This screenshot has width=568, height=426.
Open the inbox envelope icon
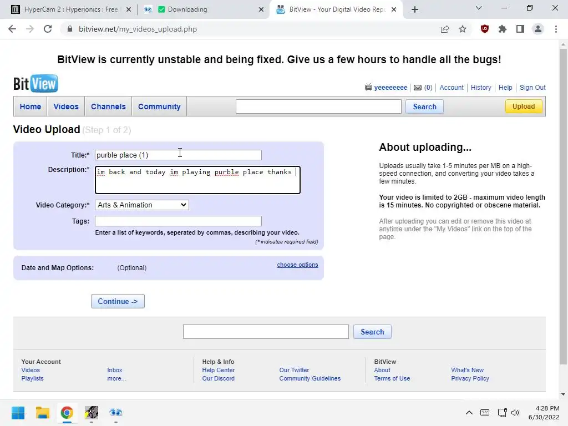pyautogui.click(x=418, y=88)
